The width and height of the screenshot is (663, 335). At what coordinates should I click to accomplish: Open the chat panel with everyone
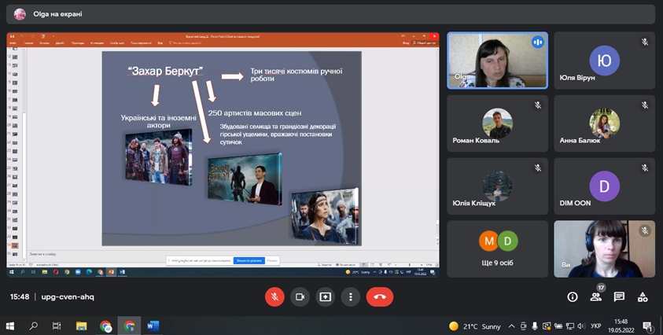(619, 296)
